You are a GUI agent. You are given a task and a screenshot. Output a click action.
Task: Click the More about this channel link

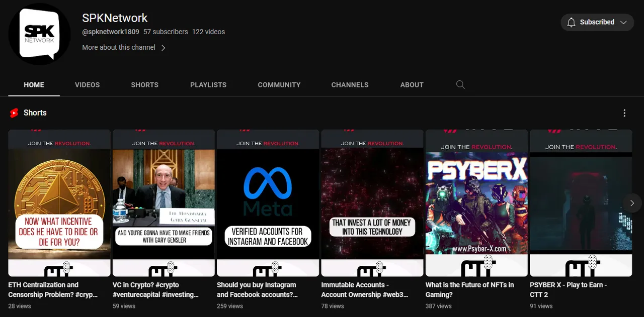pos(119,47)
